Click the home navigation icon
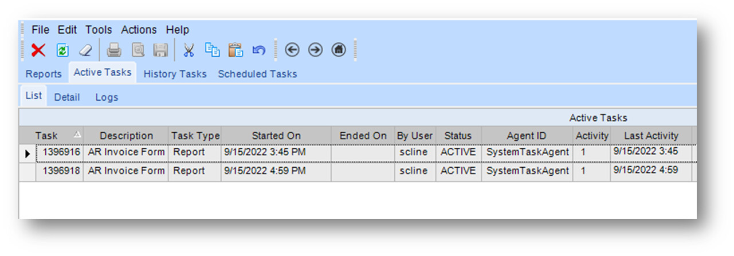The width and height of the screenshot is (734, 256). point(339,50)
